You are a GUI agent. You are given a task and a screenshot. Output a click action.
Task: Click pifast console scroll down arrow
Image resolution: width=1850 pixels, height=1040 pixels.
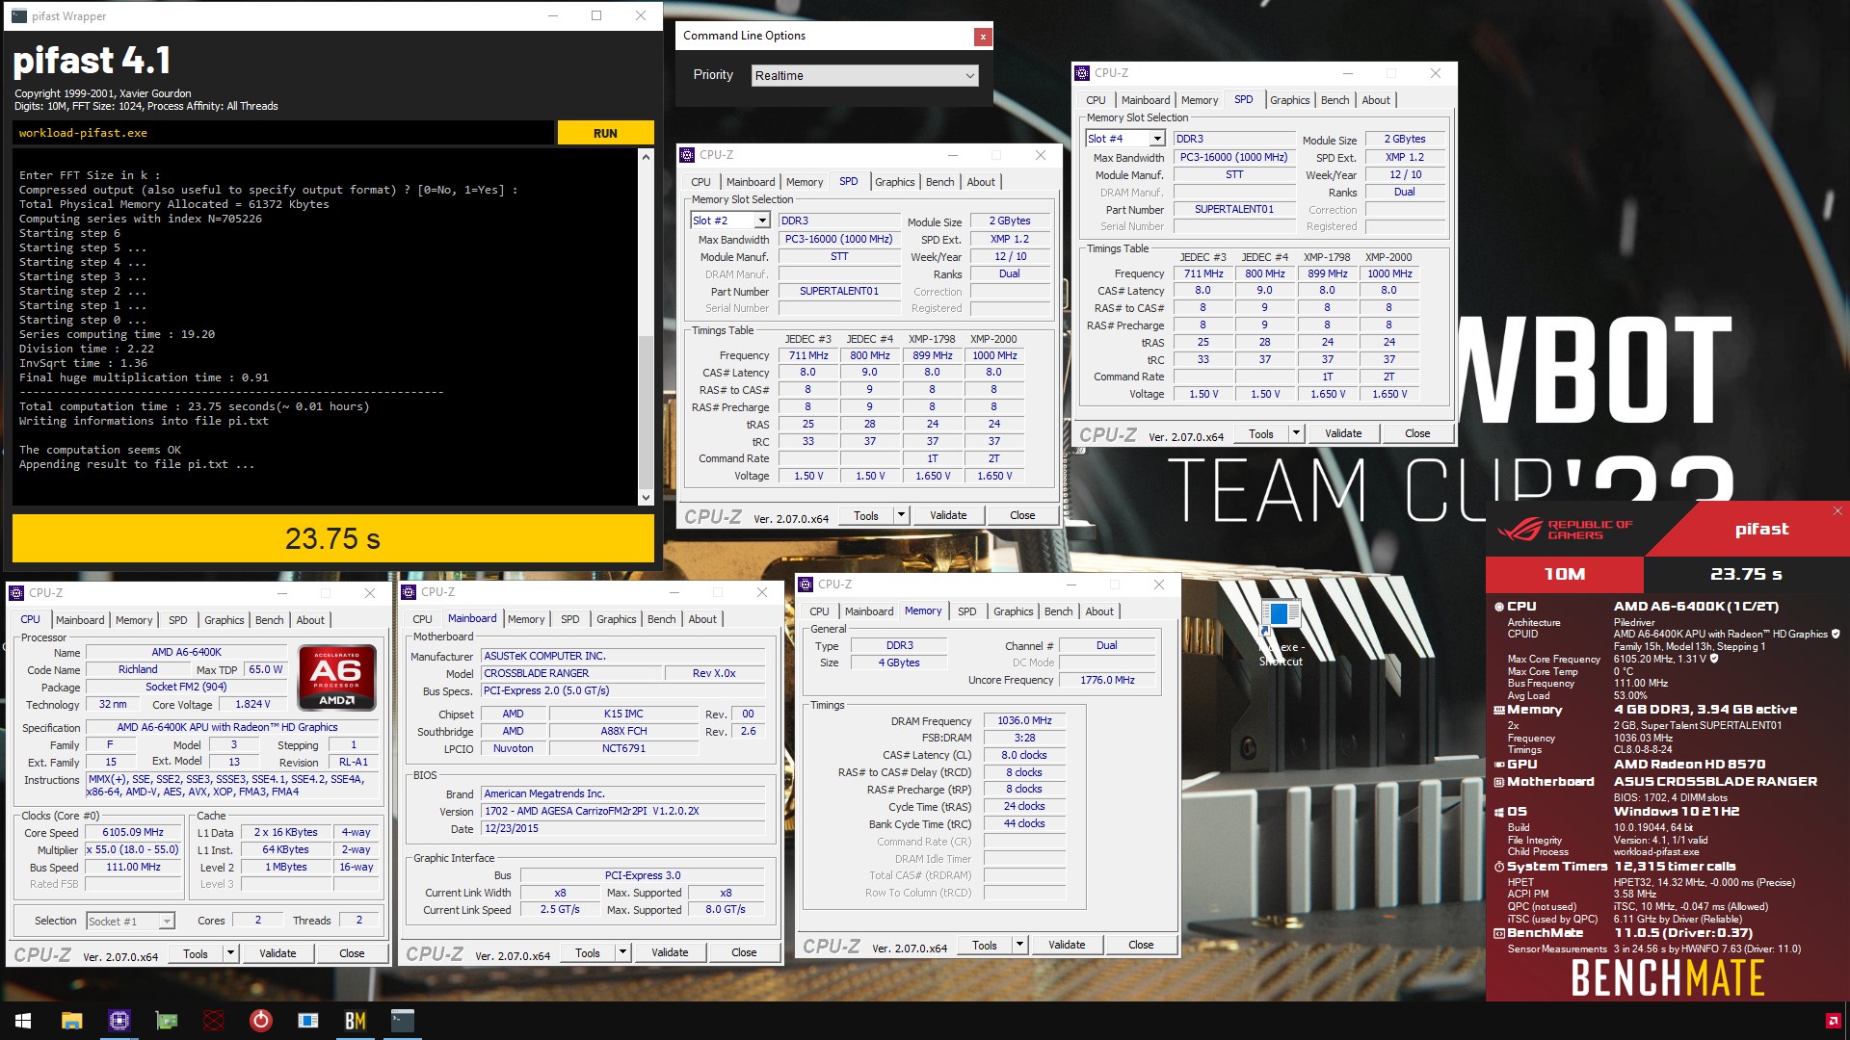click(x=646, y=497)
